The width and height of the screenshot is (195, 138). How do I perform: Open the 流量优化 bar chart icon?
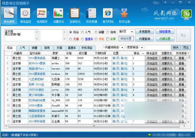click(x=58, y=13)
